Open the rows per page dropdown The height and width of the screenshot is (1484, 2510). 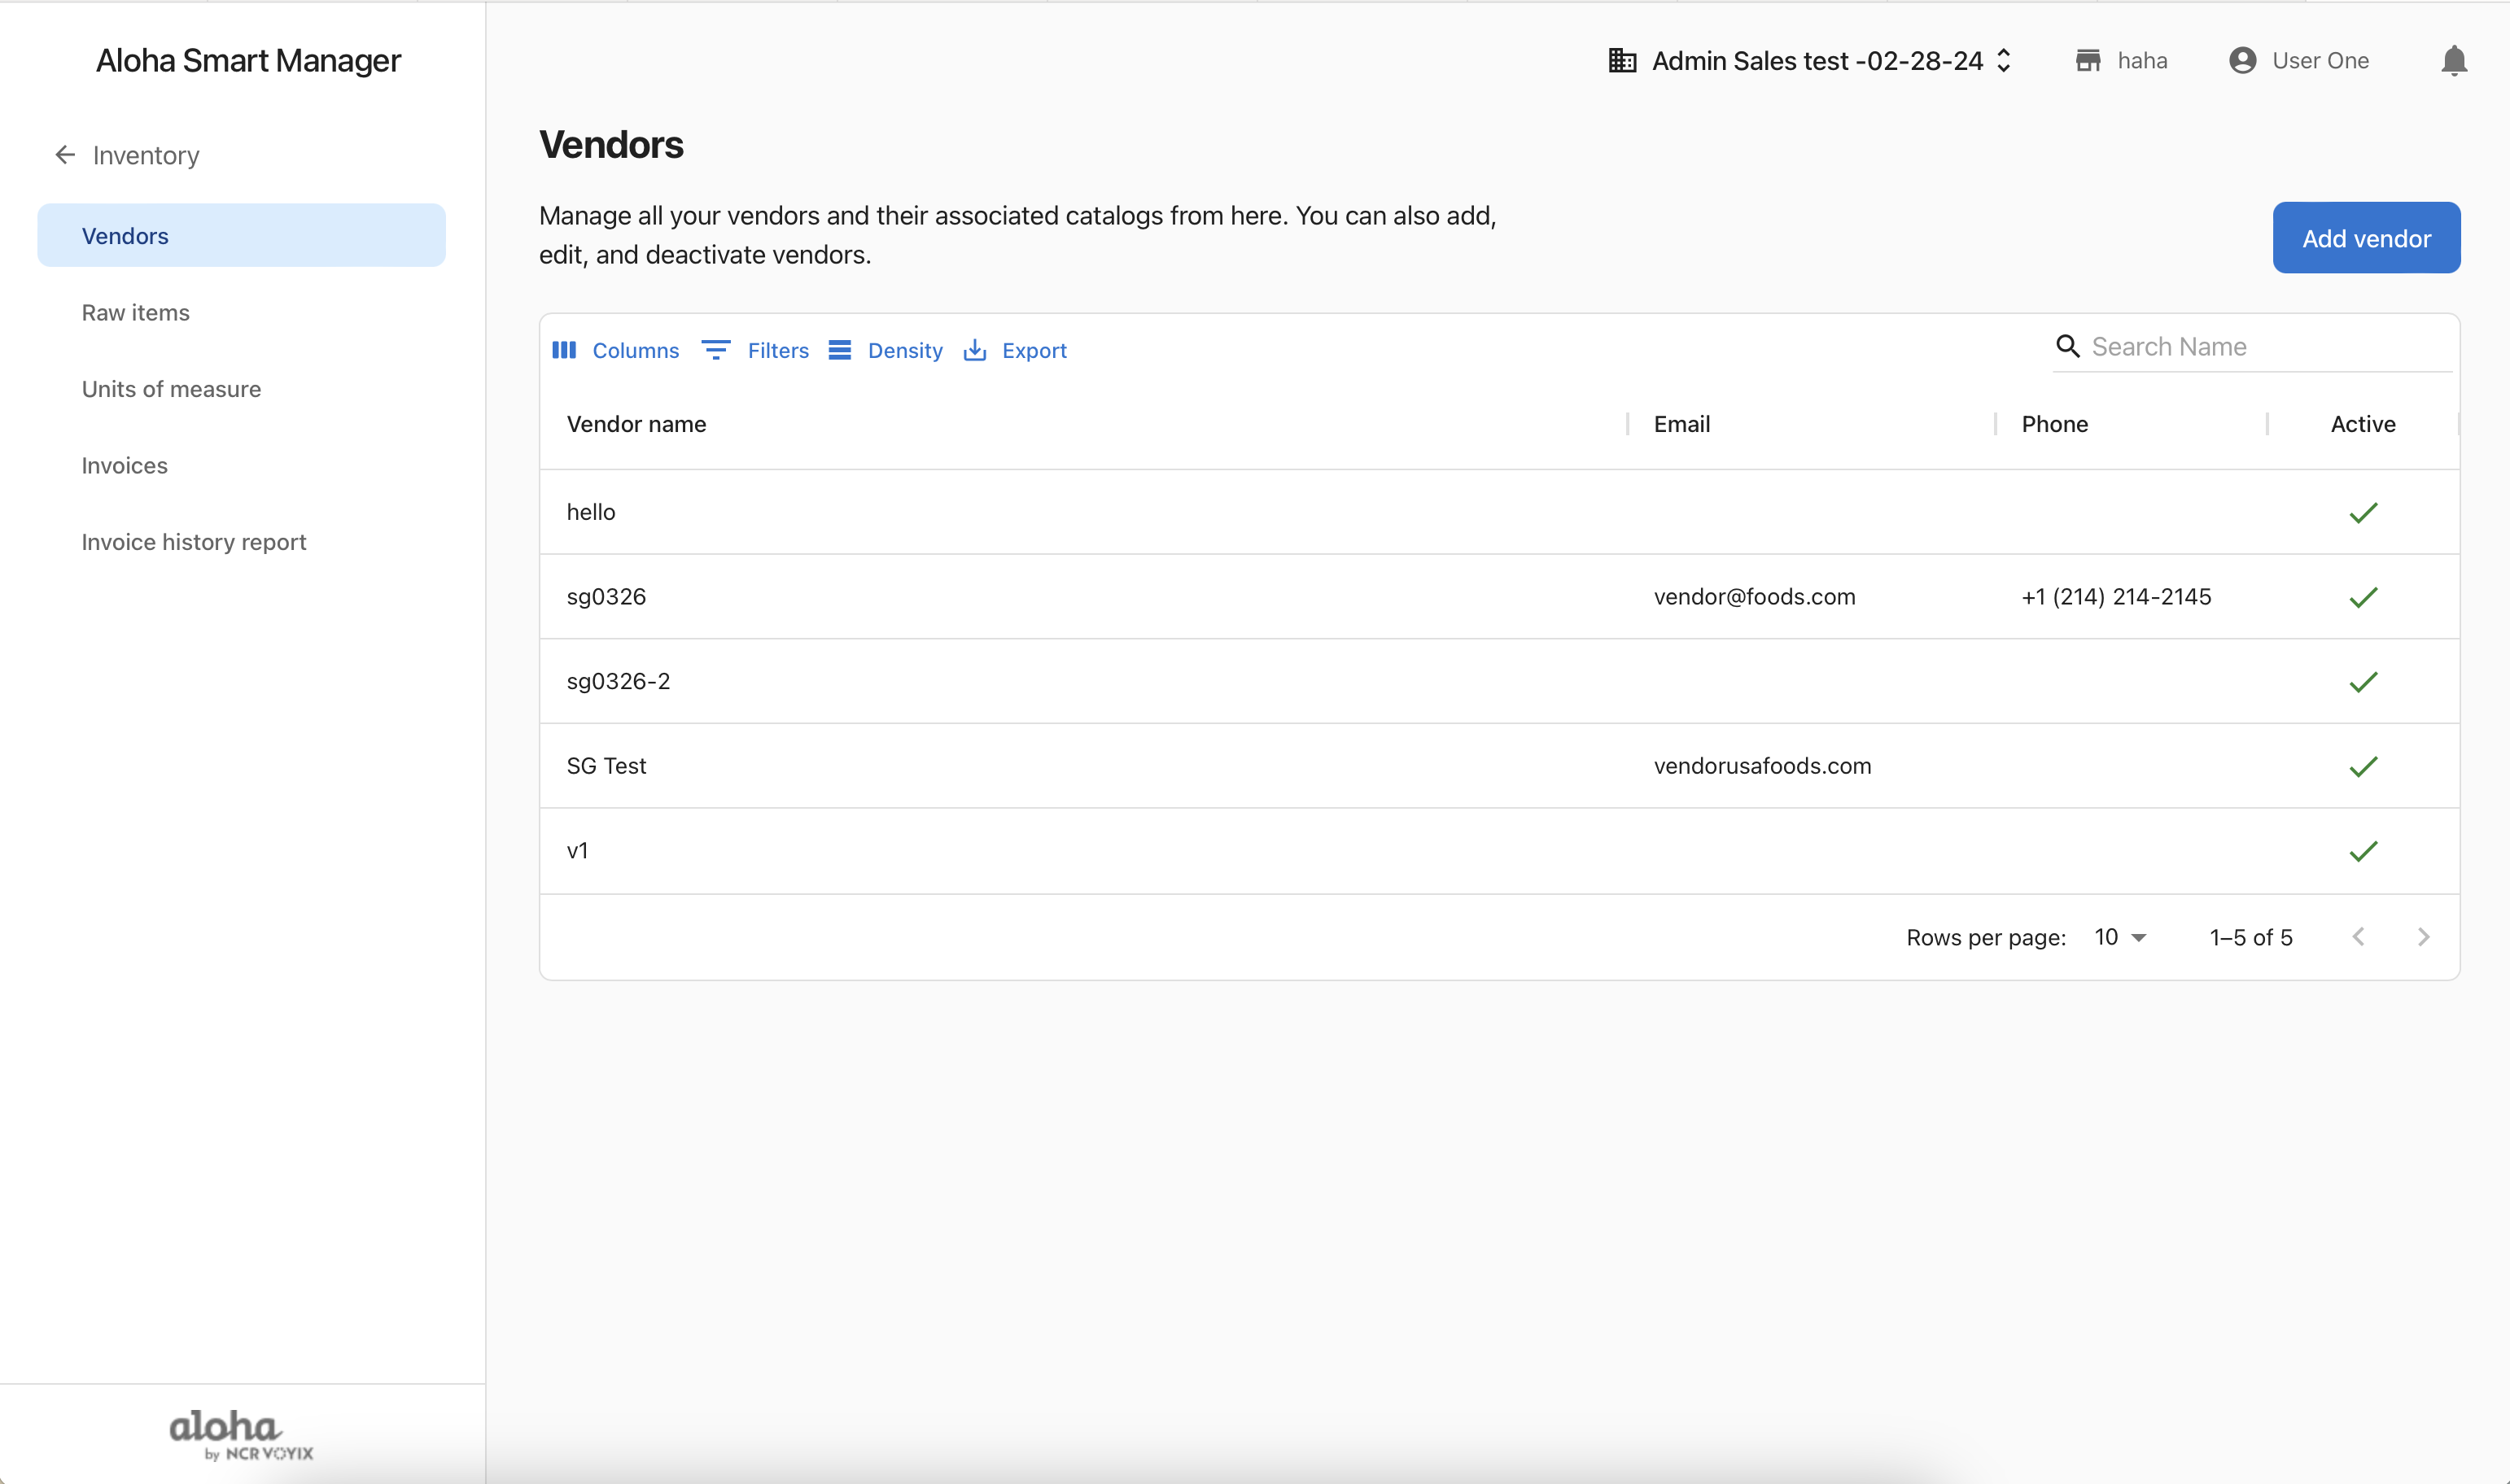tap(2120, 937)
